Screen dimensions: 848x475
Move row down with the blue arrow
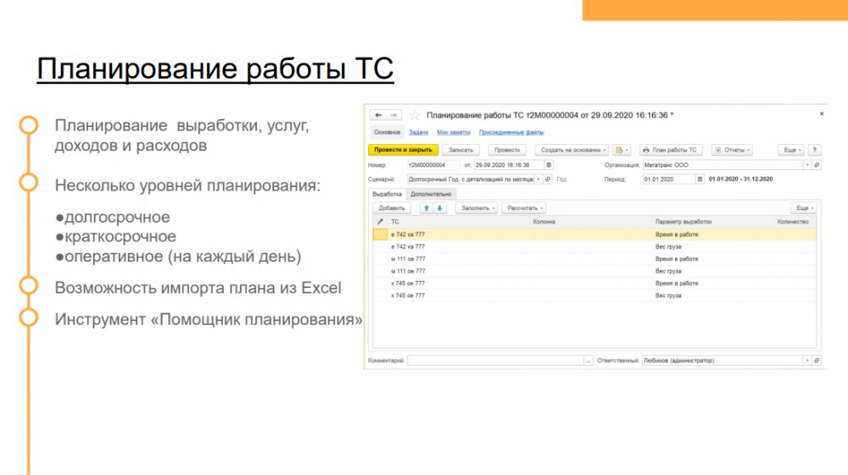point(439,207)
